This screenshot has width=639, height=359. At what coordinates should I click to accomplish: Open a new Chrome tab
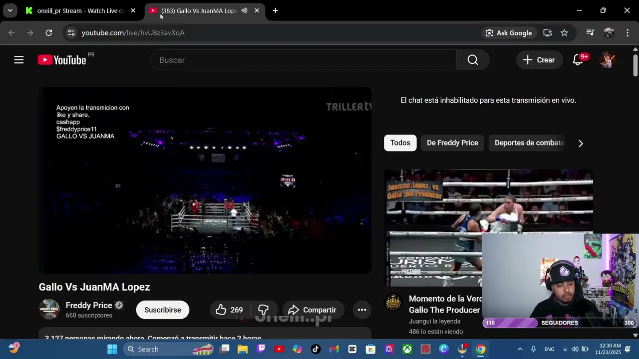275,10
